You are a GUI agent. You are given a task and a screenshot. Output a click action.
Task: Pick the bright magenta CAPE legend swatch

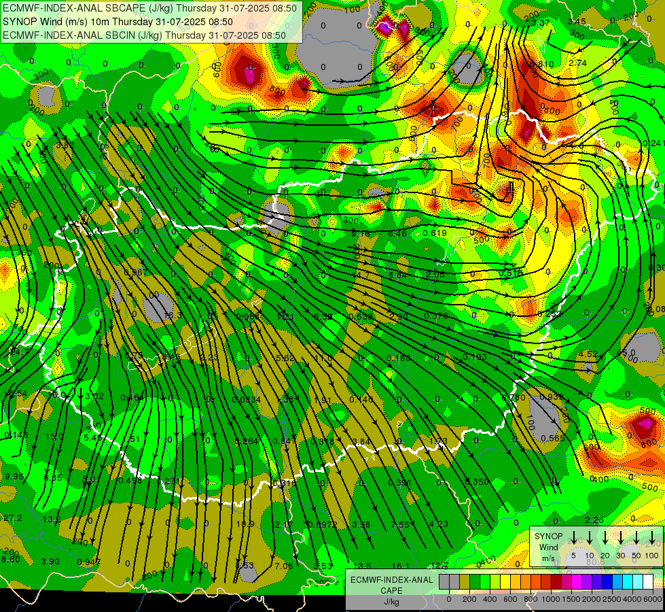click(577, 582)
